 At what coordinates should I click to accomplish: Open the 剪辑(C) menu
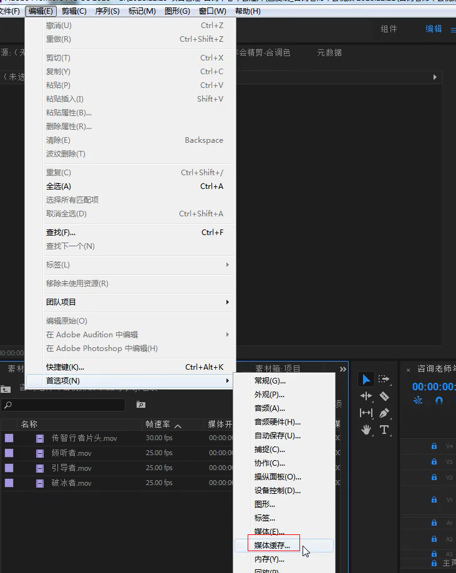tap(74, 11)
